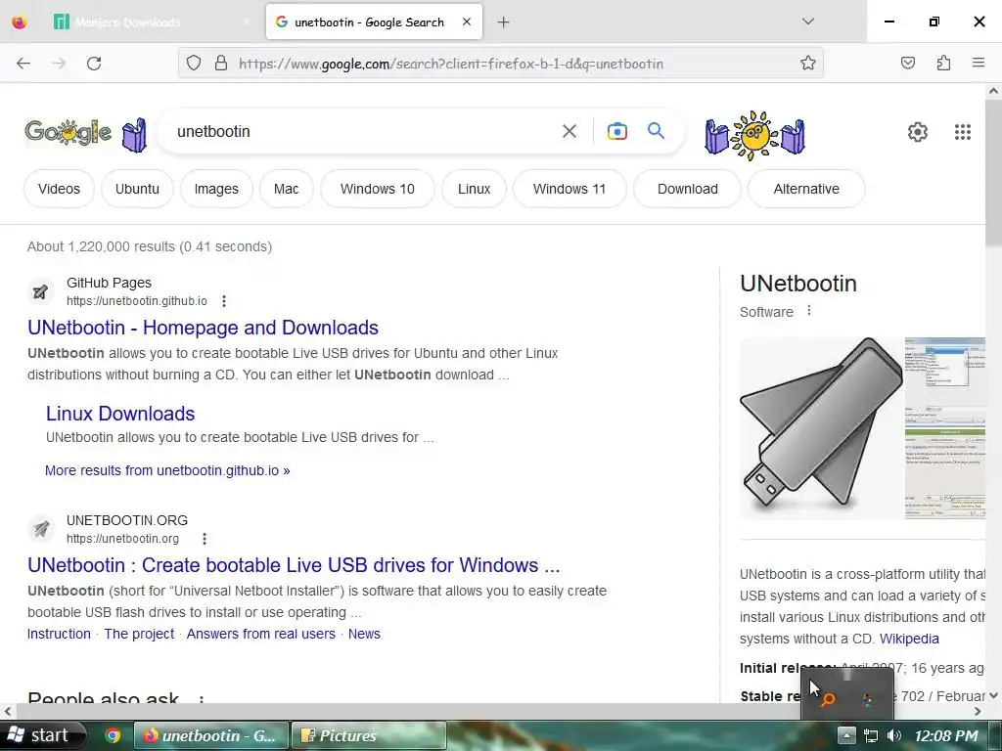Open the Windows start button

click(x=42, y=735)
